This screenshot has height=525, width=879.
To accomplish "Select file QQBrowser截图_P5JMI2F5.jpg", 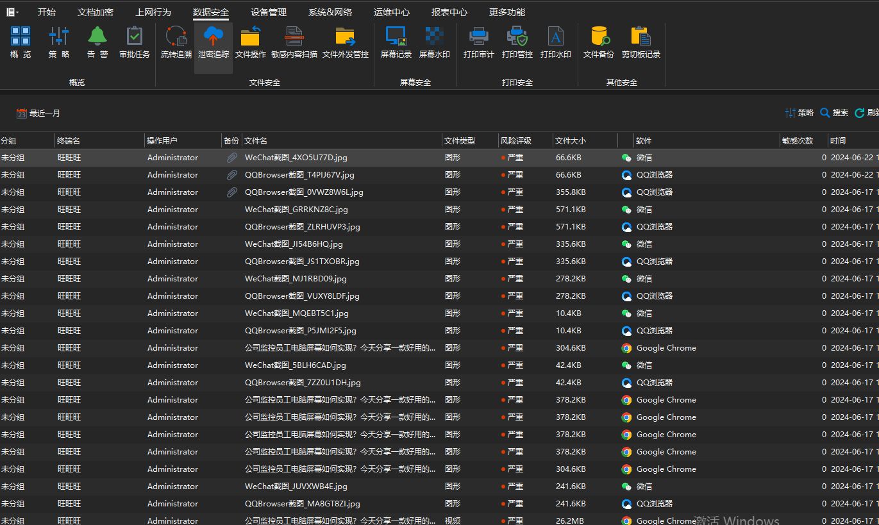I will click(x=301, y=331).
